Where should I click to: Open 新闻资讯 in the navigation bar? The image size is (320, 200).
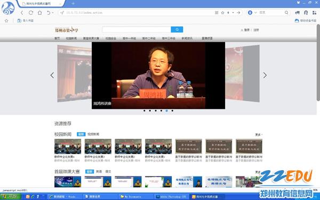pos(187,38)
